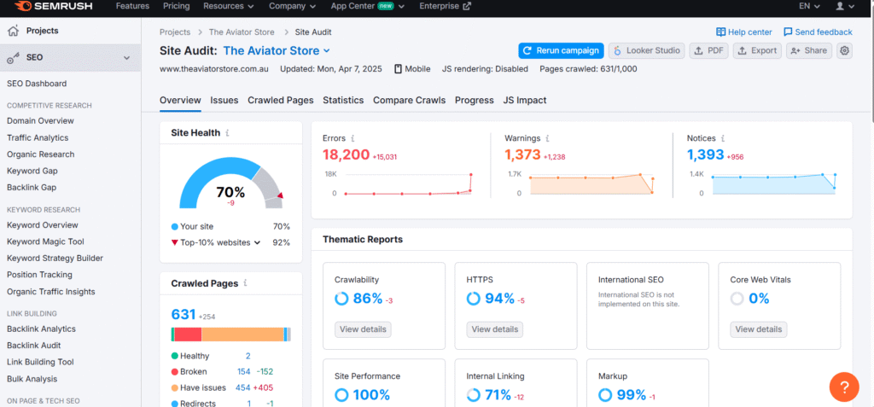Viewport: 874px width, 407px height.
Task: Select the JS Impact tab
Action: 525,101
